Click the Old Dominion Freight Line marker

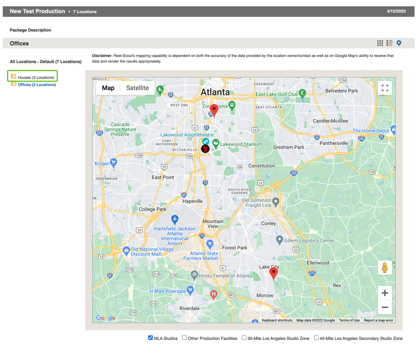[x=275, y=202]
